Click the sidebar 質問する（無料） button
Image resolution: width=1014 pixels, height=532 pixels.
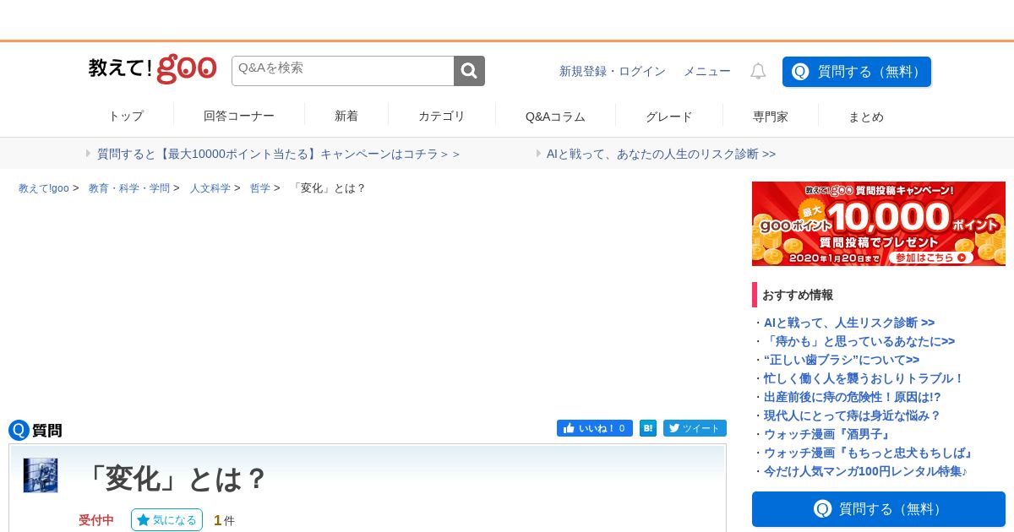point(879,509)
